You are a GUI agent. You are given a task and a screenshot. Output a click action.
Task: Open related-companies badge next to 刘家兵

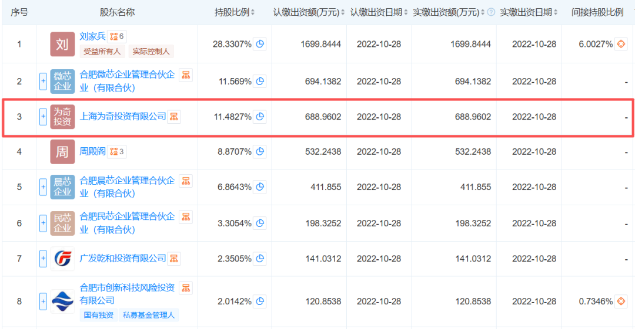117,36
